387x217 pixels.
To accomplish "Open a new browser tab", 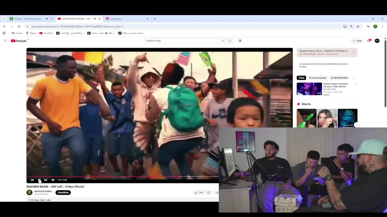I will coord(155,19).
